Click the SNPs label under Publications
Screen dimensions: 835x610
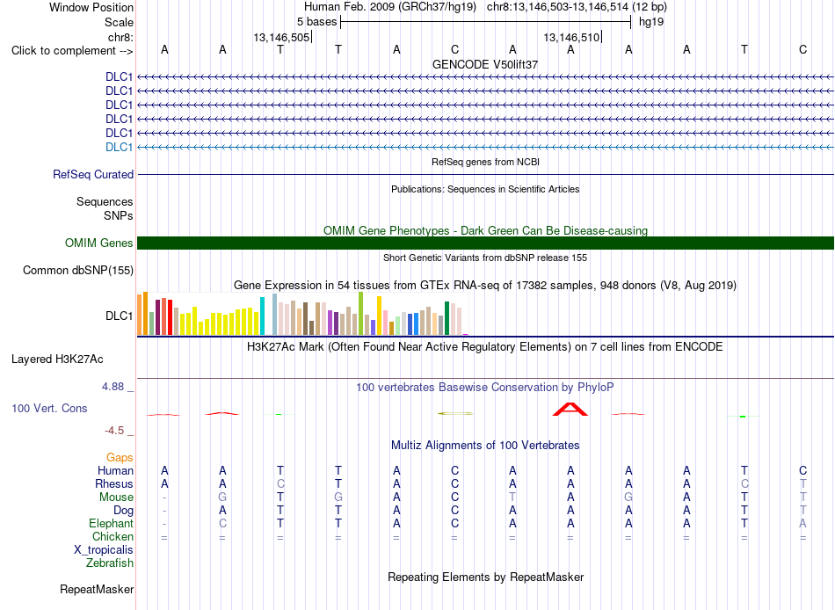tap(119, 215)
